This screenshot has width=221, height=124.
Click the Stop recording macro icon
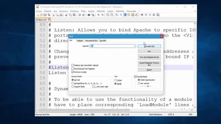[146, 15]
